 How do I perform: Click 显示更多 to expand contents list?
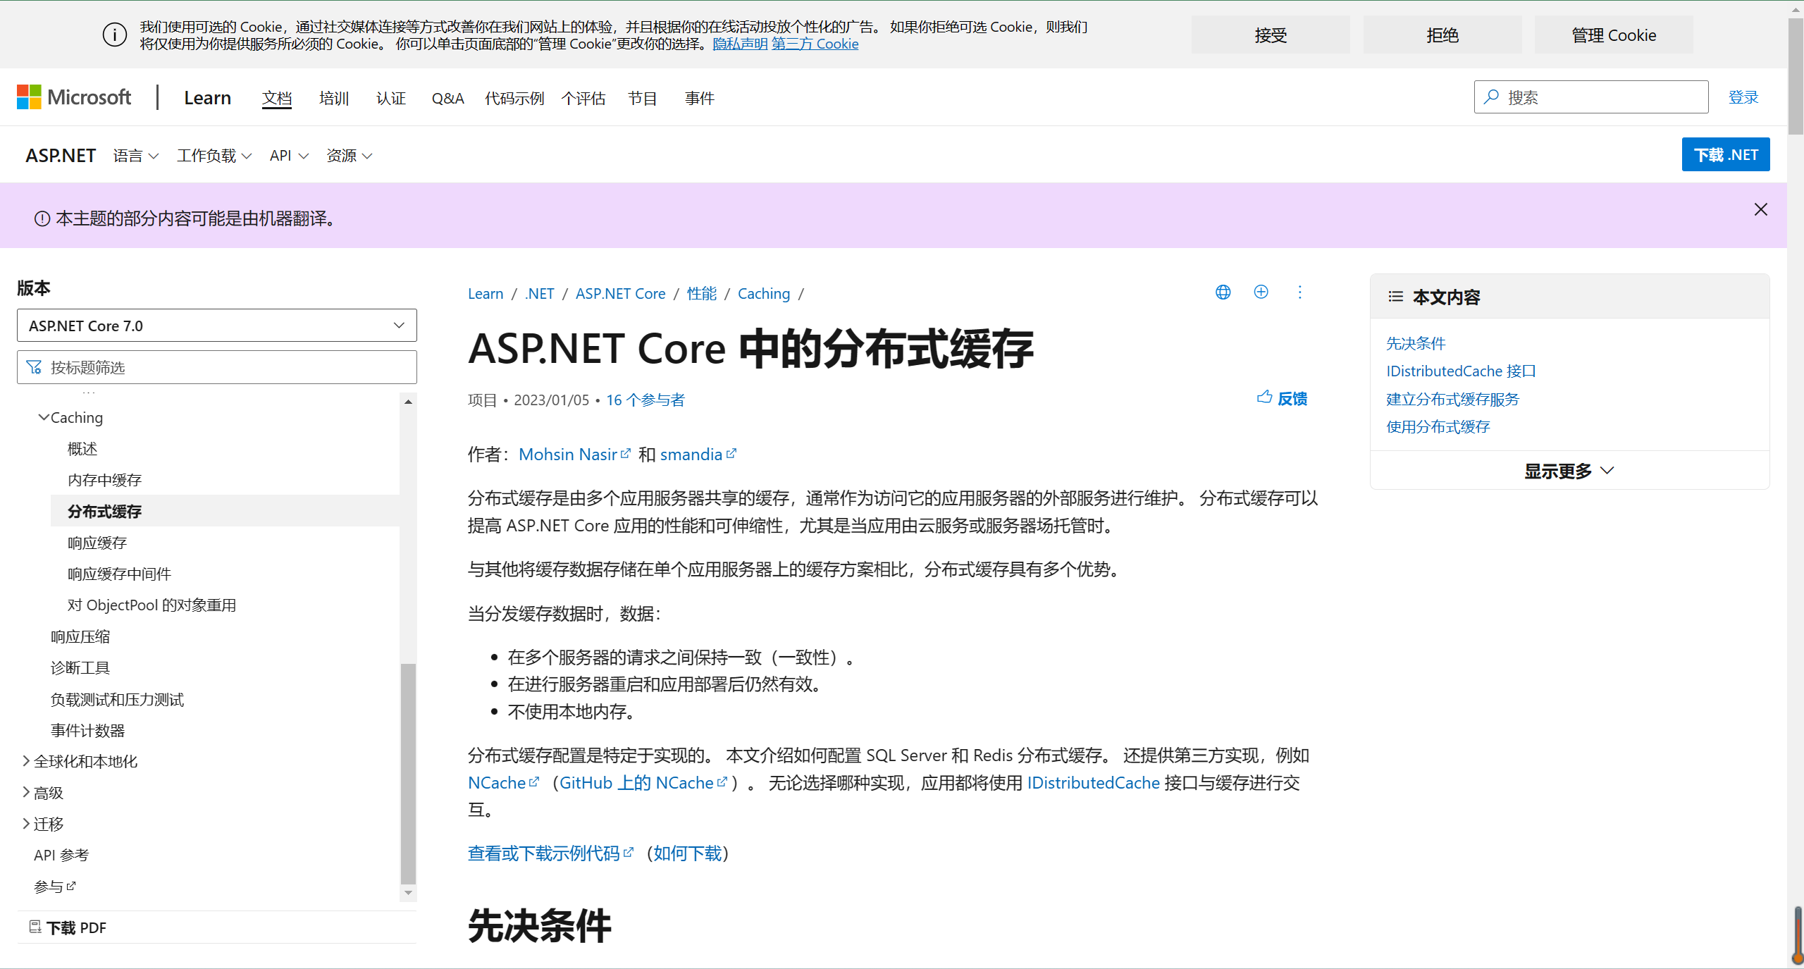point(1569,471)
